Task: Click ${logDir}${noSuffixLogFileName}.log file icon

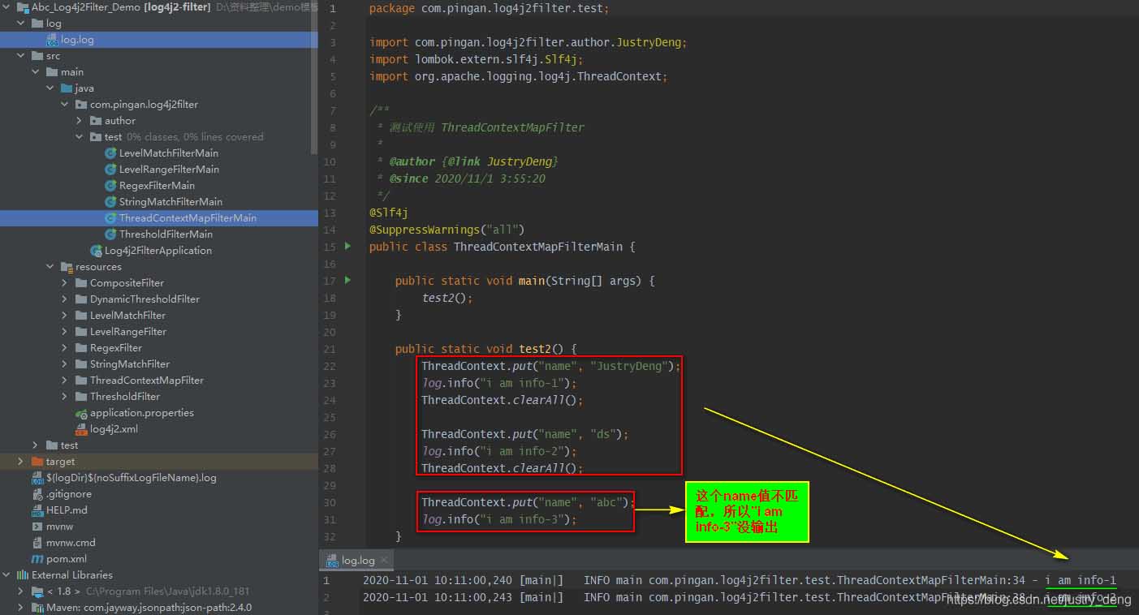Action: (37, 478)
